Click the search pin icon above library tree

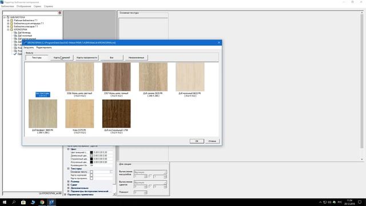pos(59,13)
